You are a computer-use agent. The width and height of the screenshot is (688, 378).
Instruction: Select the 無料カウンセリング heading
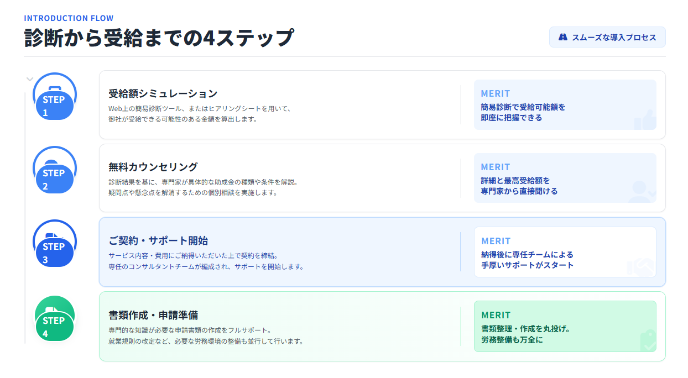point(153,167)
